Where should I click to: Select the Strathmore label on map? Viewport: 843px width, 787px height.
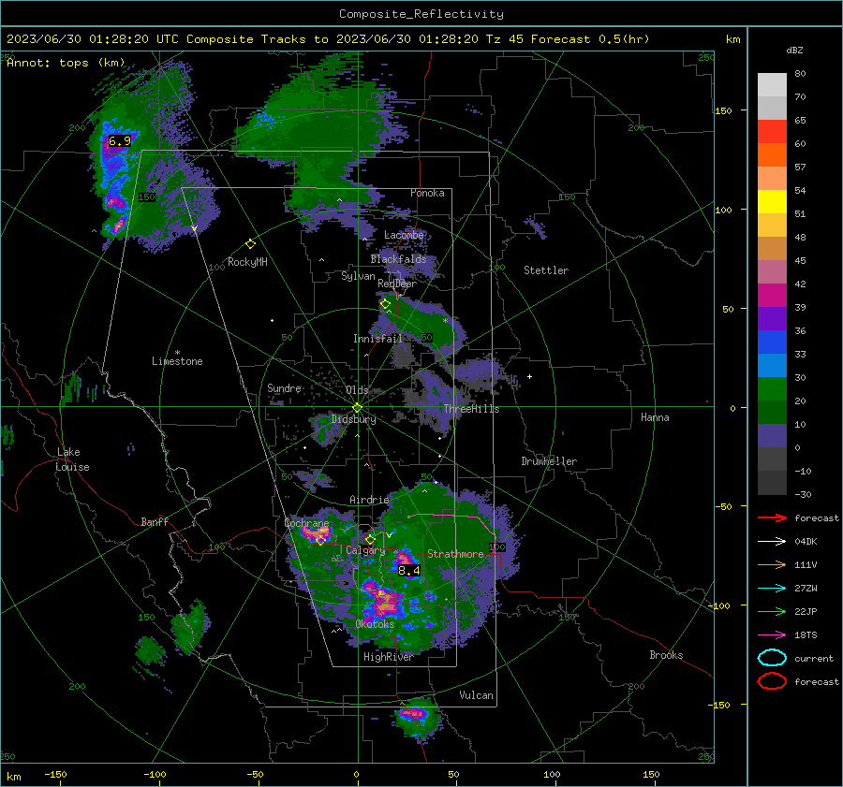(455, 554)
